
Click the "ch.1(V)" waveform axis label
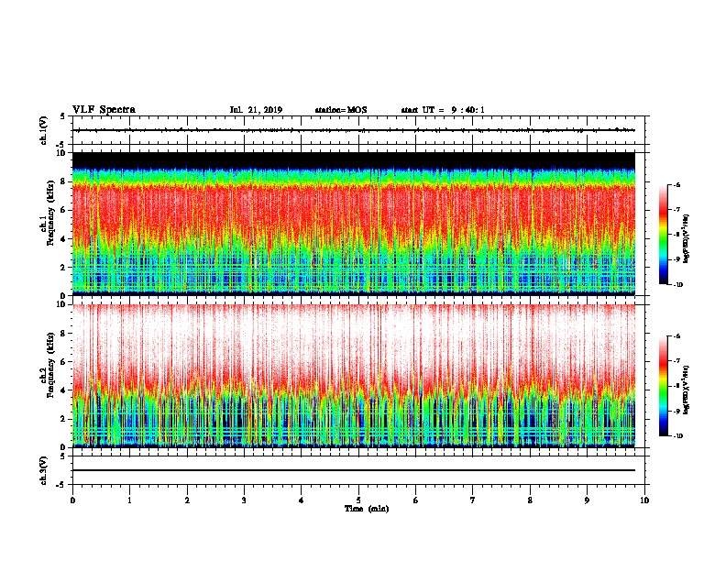tap(44, 130)
